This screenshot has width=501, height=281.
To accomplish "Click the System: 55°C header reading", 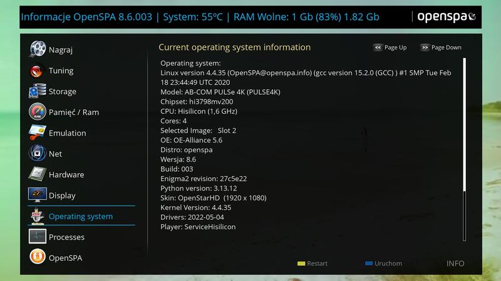I will [x=193, y=17].
